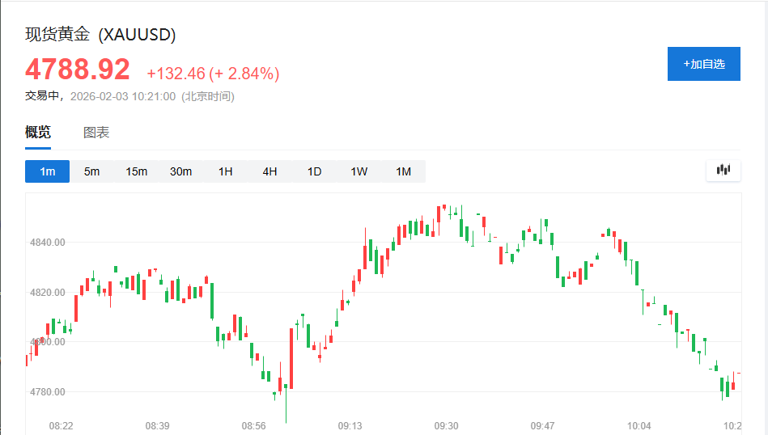Click the +加自选 add-to-watchlist button

pos(703,64)
